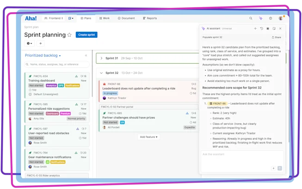Open the FRONT-86 reference link in assistant
This screenshot has width=302, height=189.
tap(217, 104)
